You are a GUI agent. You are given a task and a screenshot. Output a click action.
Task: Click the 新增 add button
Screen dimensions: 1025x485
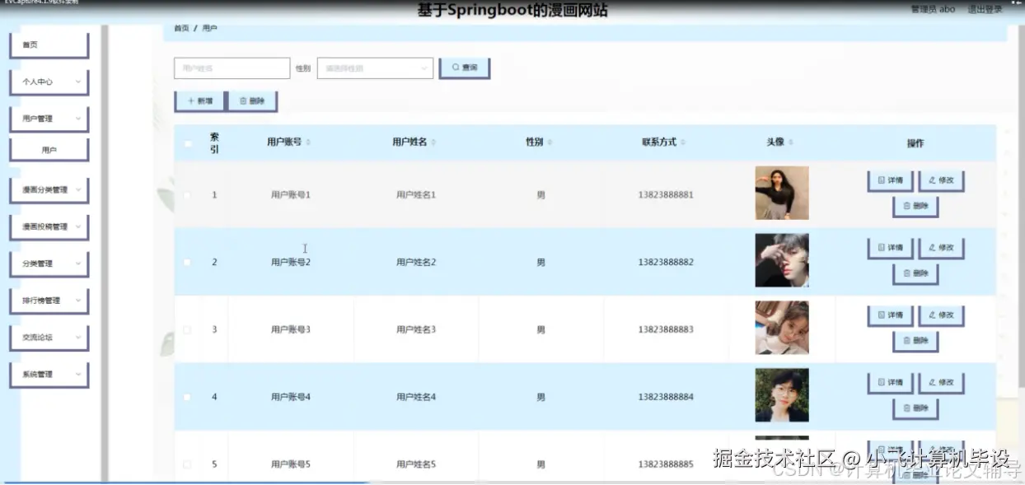pyautogui.click(x=200, y=100)
